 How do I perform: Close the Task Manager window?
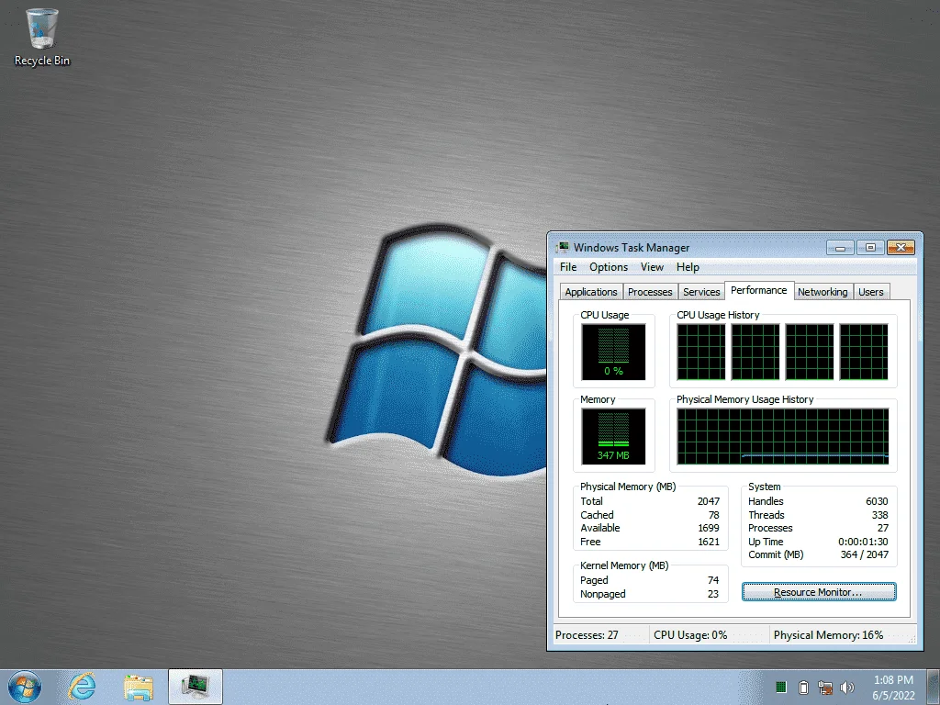[x=901, y=248]
